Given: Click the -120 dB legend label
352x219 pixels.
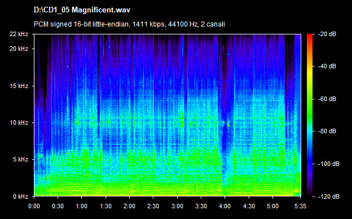Looking at the screenshot, I should coord(329,196).
